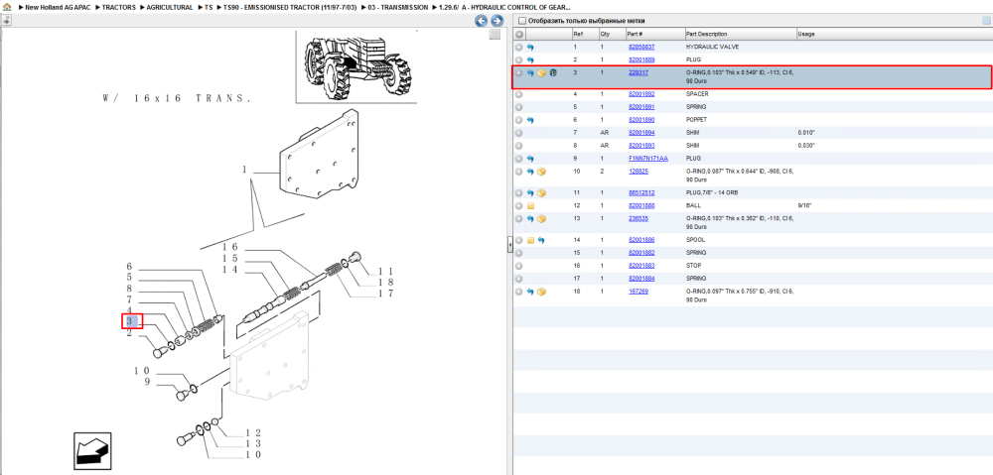Select callout 18 in the diagram
This screenshot has height=475, width=993.
click(x=386, y=282)
